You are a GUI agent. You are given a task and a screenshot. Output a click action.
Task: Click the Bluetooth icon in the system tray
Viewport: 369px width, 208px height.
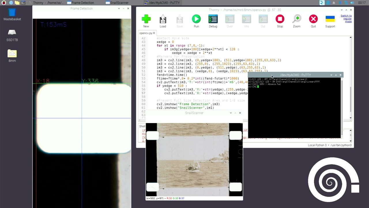tap(340, 3)
